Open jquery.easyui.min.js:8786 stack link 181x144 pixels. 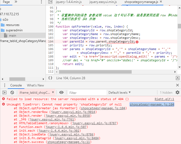(71, 134)
